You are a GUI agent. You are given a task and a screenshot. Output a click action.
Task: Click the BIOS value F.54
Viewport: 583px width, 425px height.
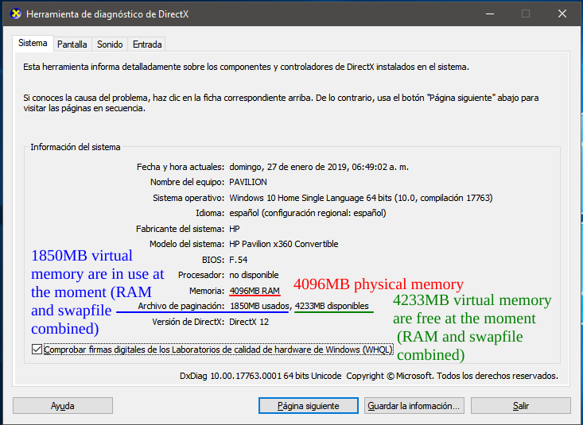pyautogui.click(x=239, y=260)
